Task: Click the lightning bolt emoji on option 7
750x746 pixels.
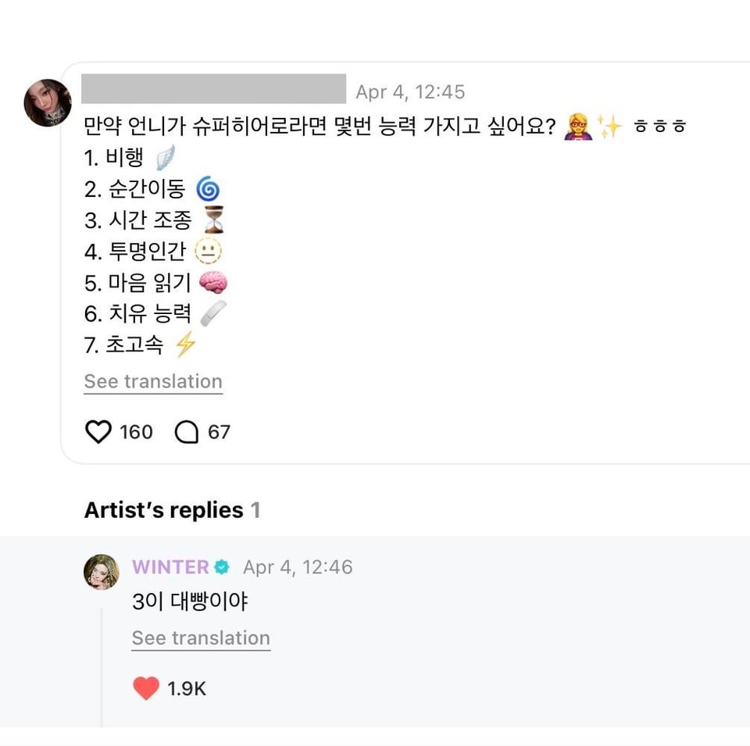Action: click(x=185, y=344)
